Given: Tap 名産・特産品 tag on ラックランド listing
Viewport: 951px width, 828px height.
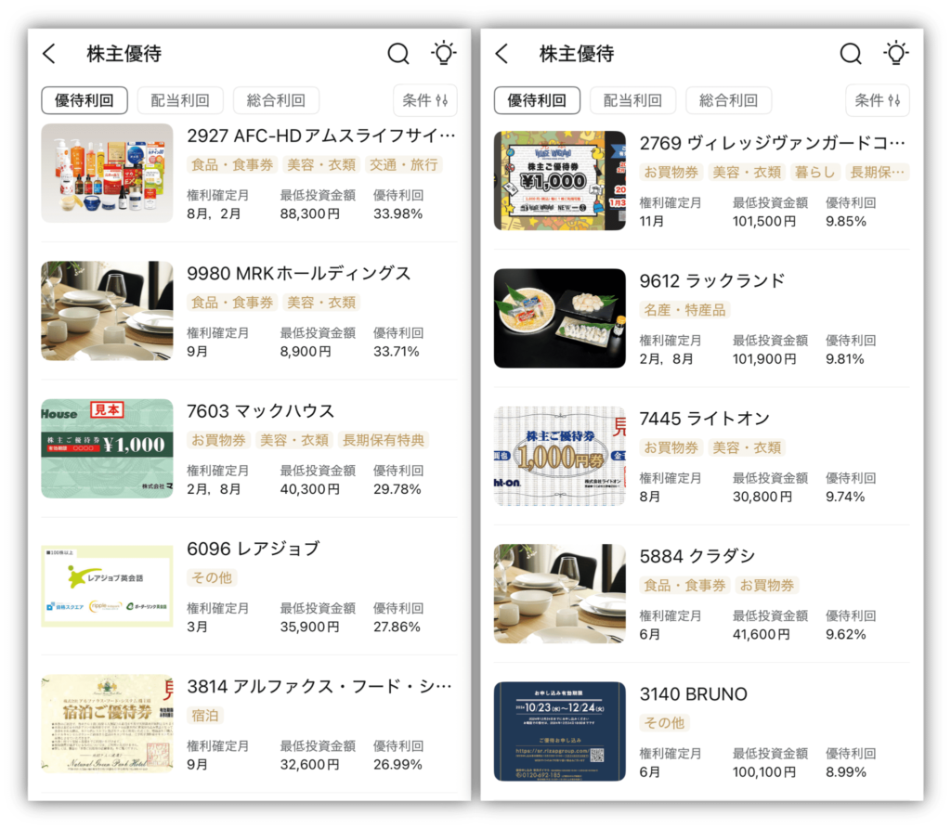Looking at the screenshot, I should tap(684, 310).
